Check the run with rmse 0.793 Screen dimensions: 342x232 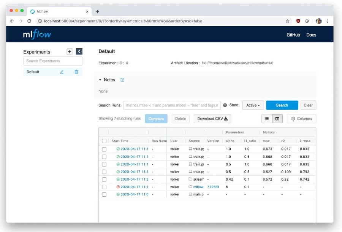click(x=104, y=172)
